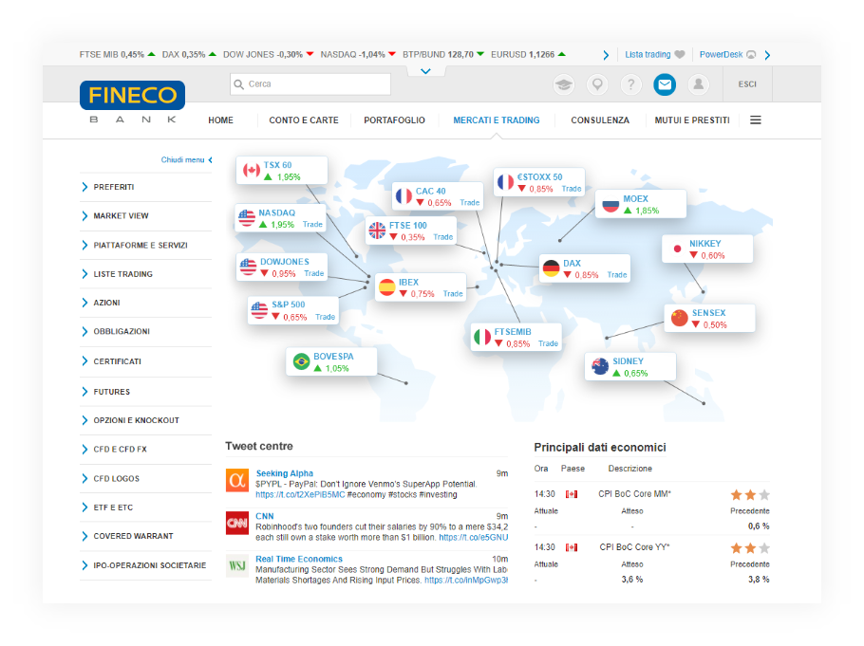Click the star rating for CPI BoC Core MM
The width and height of the screenshot is (864, 646).
[x=750, y=494]
